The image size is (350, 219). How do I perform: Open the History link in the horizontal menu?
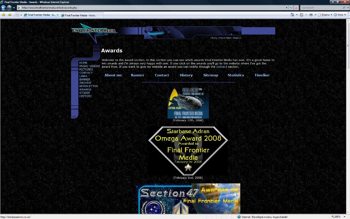tap(186, 75)
